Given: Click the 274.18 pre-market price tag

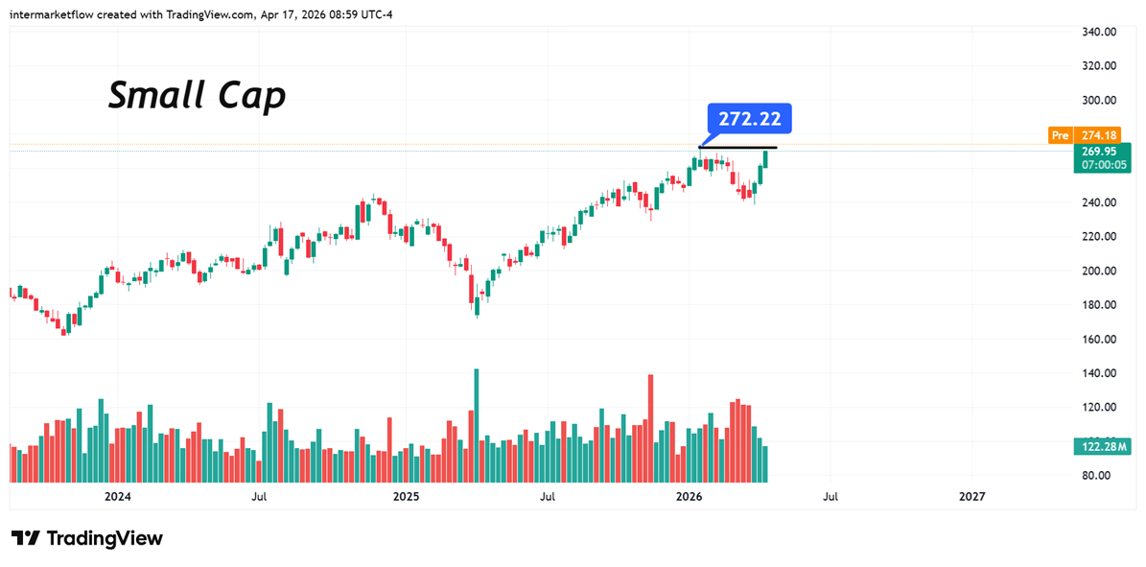Looking at the screenshot, I should [x=1095, y=135].
